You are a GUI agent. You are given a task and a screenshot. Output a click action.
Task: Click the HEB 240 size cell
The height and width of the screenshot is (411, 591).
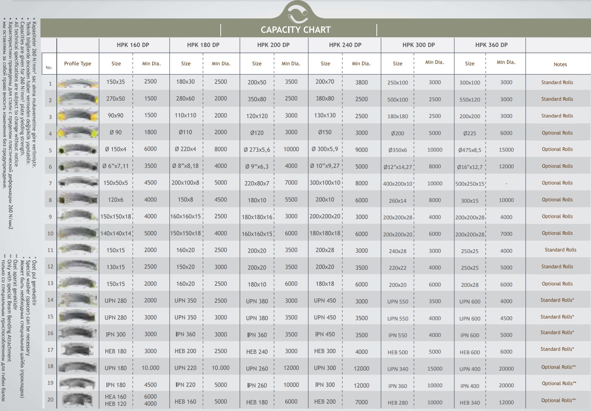tap(257, 352)
